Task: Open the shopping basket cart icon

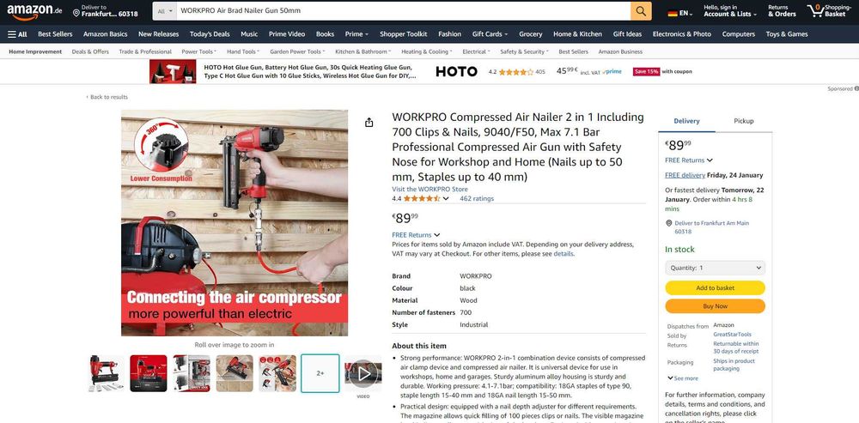Action: [x=814, y=10]
